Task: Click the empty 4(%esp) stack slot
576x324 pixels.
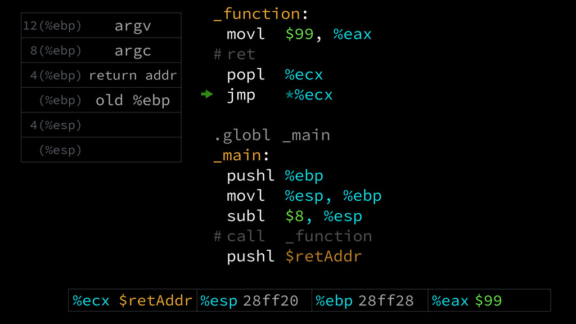Action: pos(101,125)
